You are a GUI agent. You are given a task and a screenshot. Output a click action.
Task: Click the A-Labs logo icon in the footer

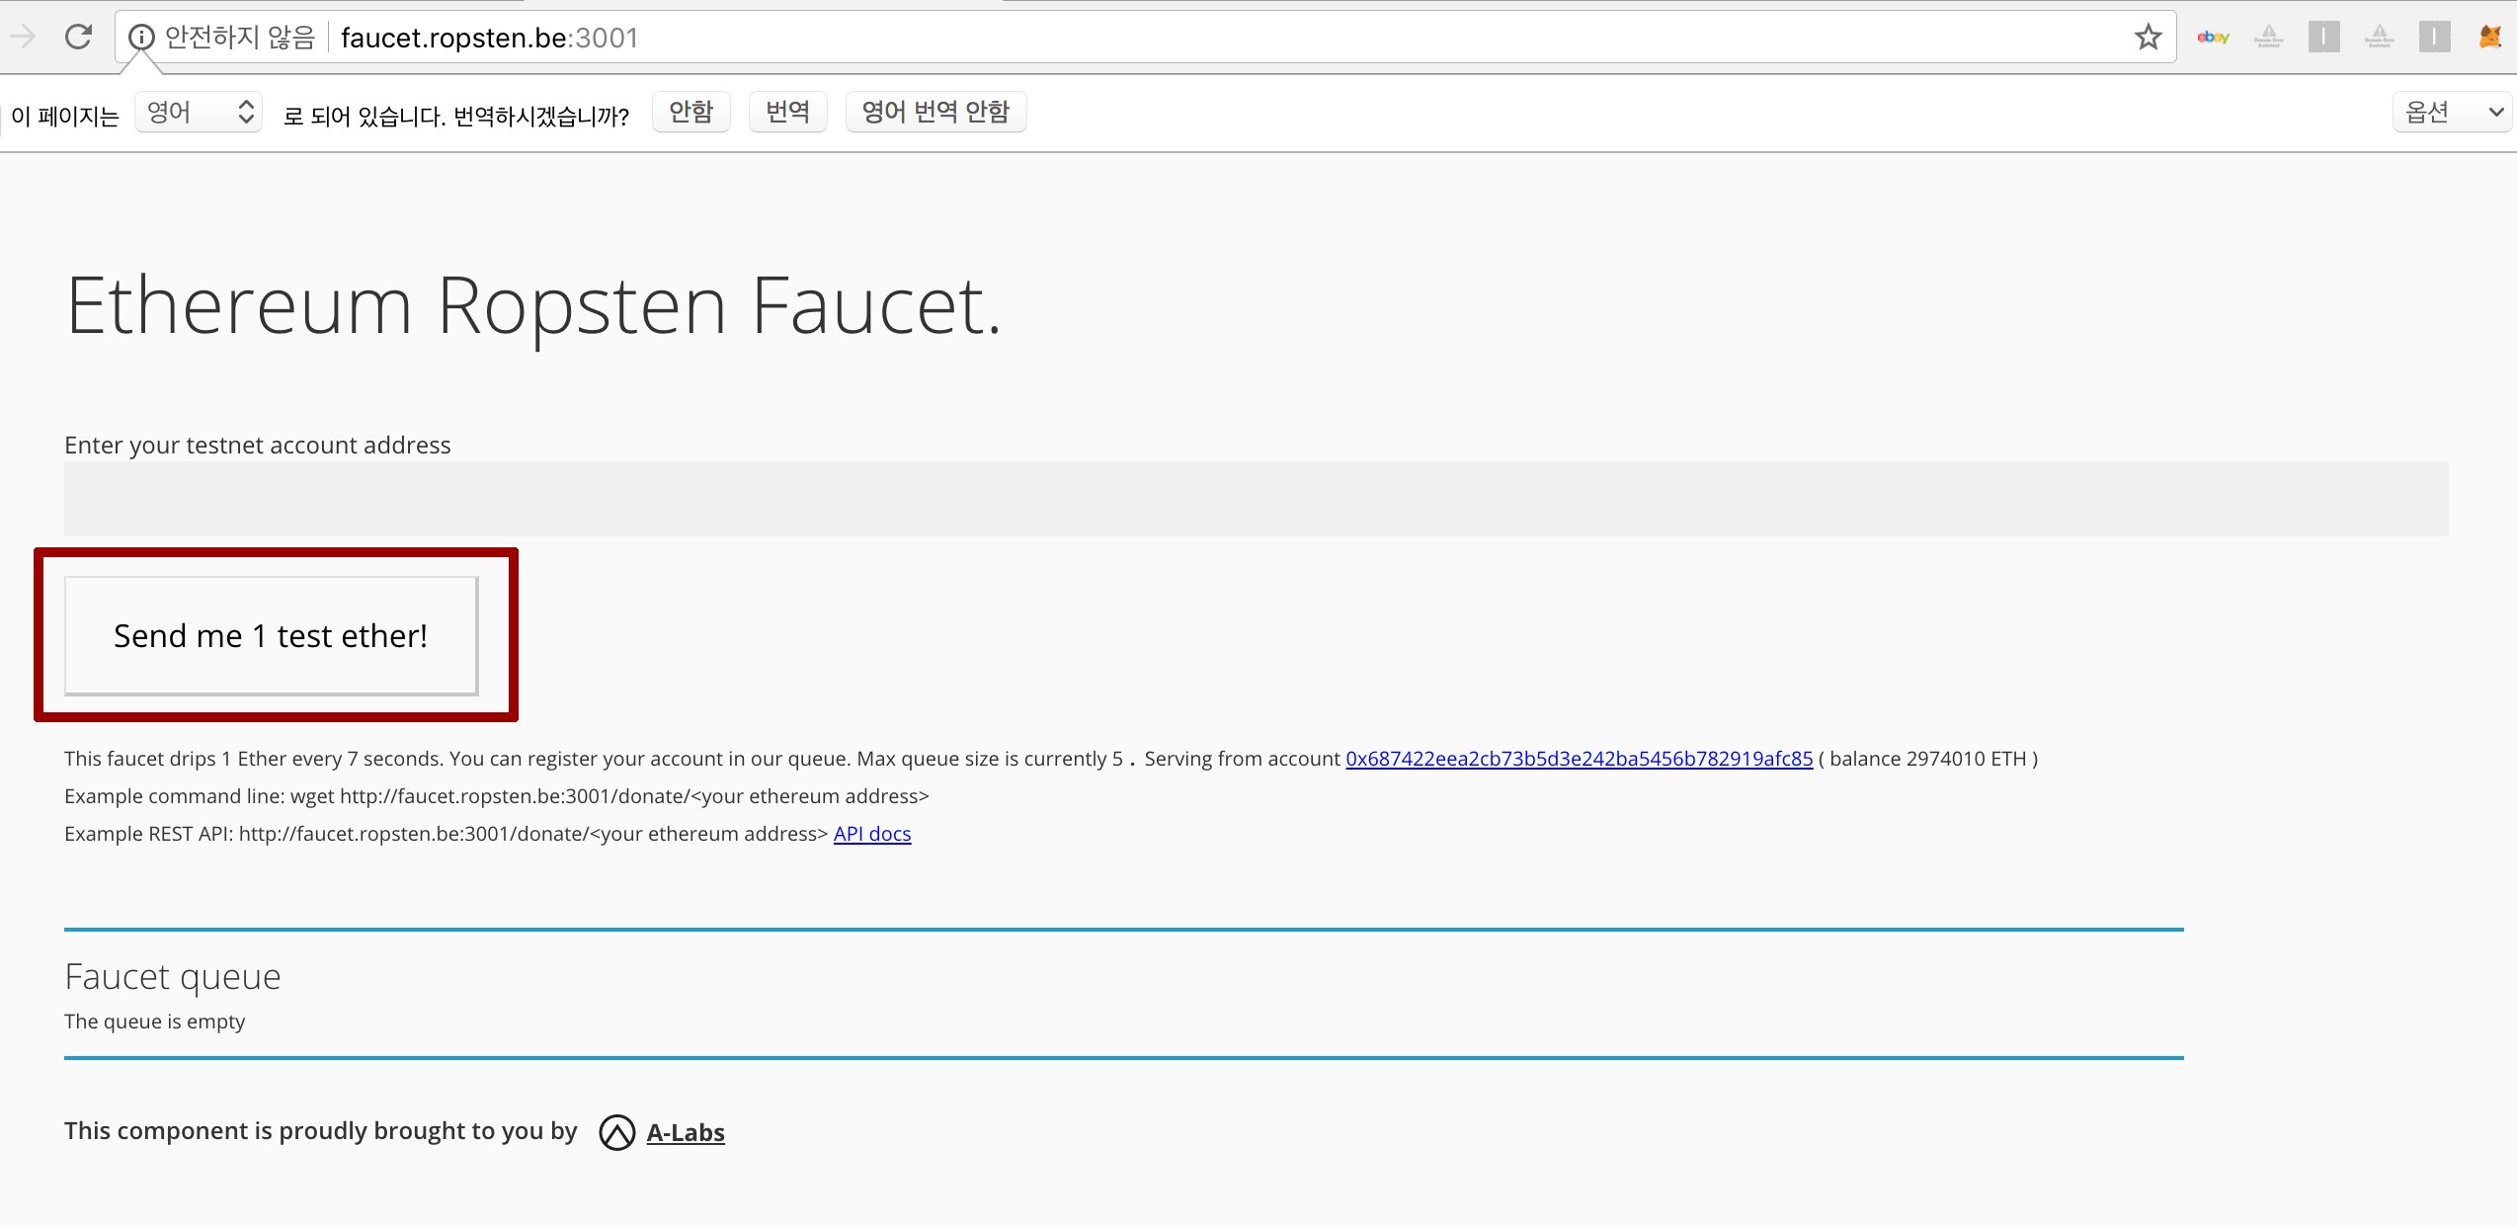(615, 1132)
